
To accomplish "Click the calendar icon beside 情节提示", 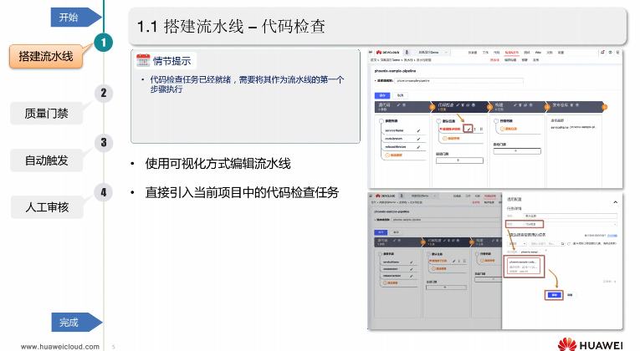I will 143,60.
